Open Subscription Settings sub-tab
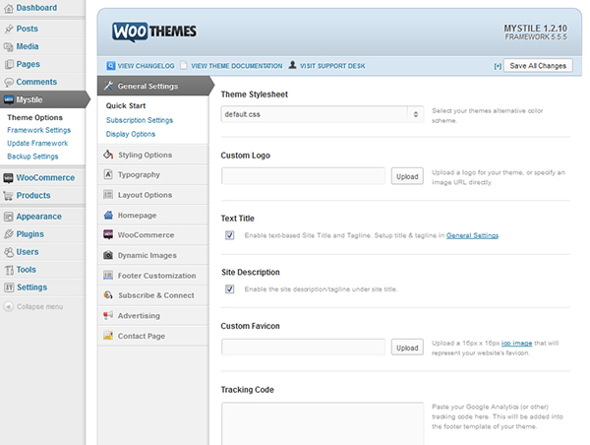 [x=140, y=120]
